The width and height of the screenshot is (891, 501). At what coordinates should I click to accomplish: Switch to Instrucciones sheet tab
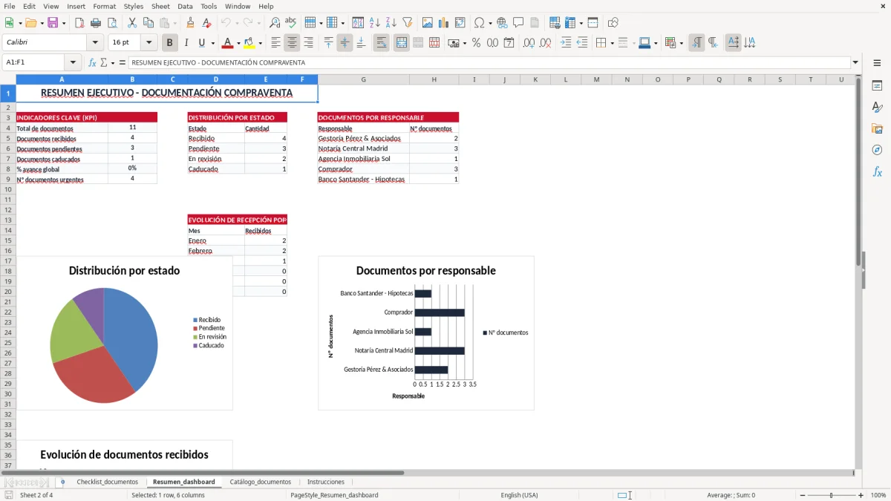coord(326,482)
